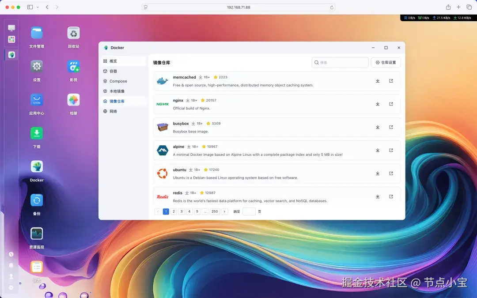Select Compose in Docker sidebar
477x298 pixels.
[124, 81]
